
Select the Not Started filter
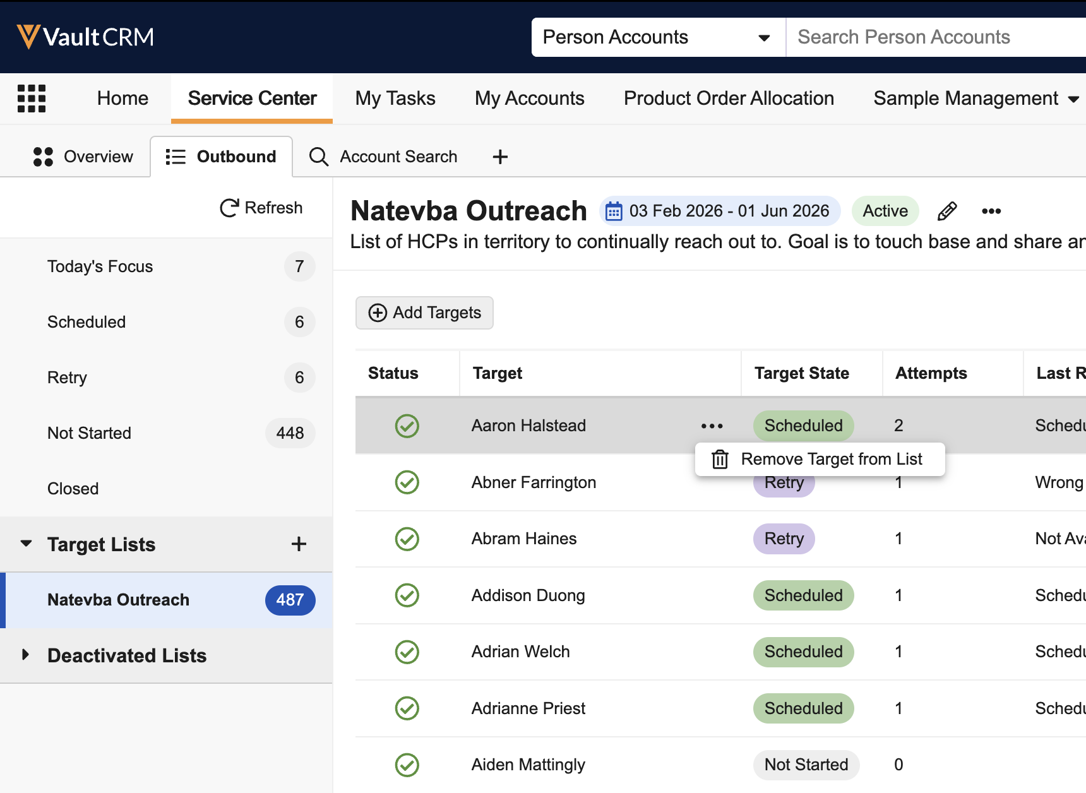coord(89,433)
